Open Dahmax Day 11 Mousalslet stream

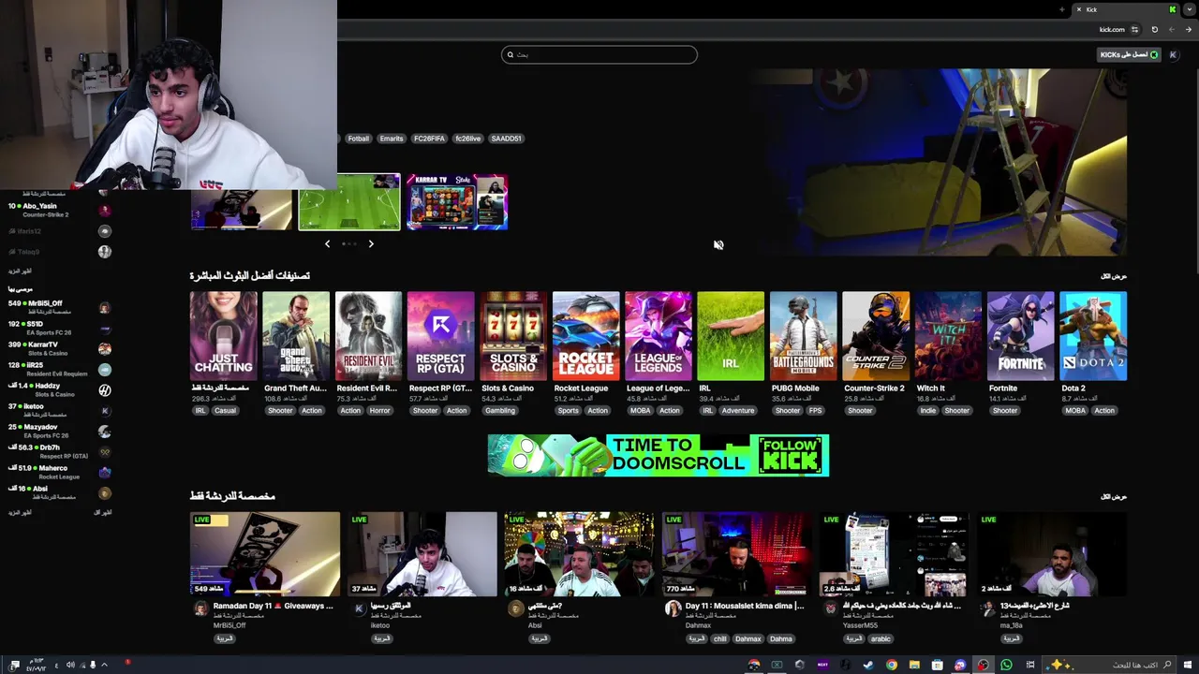(737, 554)
